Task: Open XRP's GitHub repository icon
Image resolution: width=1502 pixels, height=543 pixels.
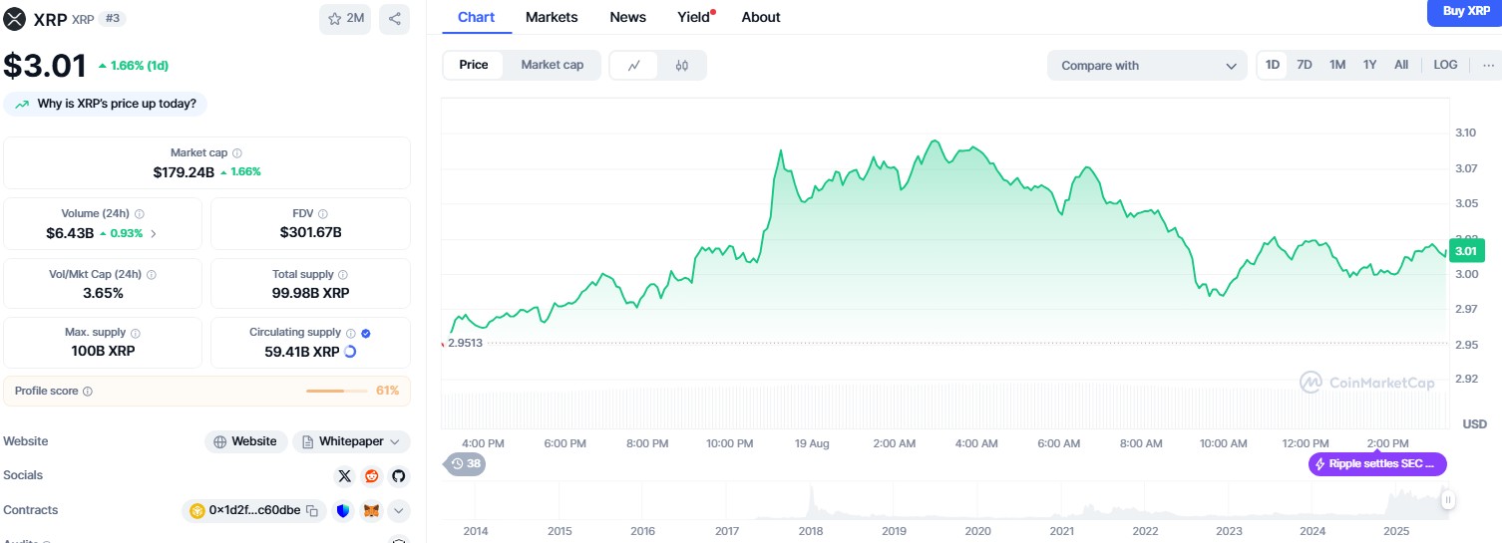Action: [x=398, y=476]
